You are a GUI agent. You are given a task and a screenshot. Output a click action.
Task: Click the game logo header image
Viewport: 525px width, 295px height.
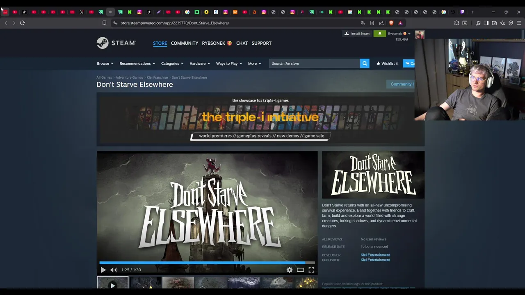coord(373,175)
